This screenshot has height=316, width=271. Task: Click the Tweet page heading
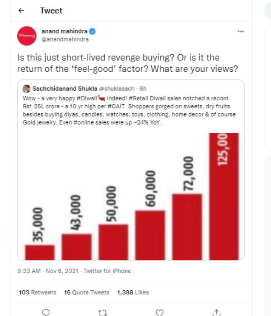51,11
